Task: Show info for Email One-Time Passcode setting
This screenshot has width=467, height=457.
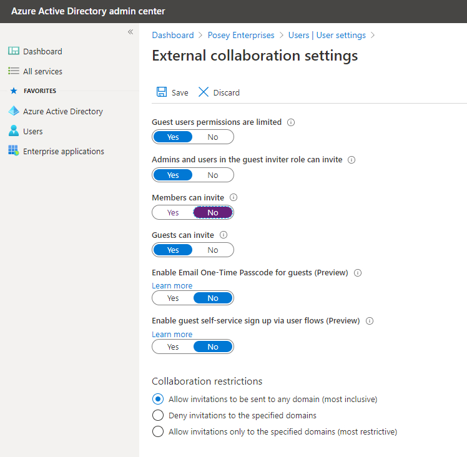Action: (358, 273)
